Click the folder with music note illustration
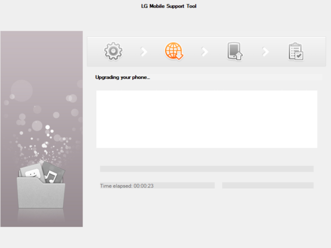Screen dimensions: 331x248 pyautogui.click(x=41, y=185)
